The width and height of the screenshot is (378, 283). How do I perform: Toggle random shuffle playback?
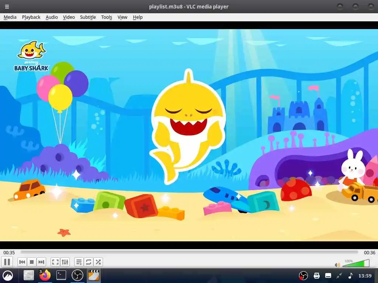(98, 262)
